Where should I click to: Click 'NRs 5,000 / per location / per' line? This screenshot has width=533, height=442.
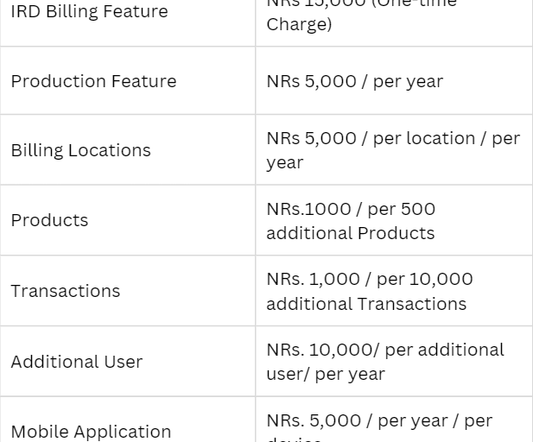(393, 138)
